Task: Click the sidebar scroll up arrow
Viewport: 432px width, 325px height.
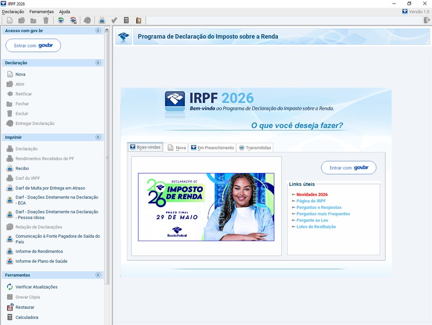Action: [107, 29]
